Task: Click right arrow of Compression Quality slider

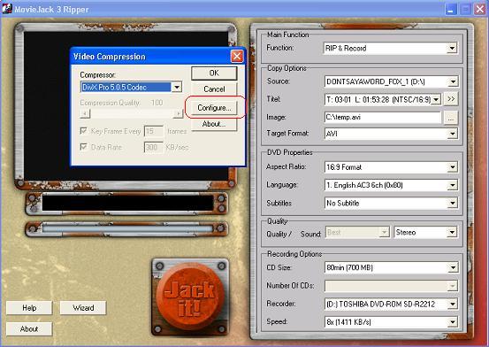Action: coord(178,113)
